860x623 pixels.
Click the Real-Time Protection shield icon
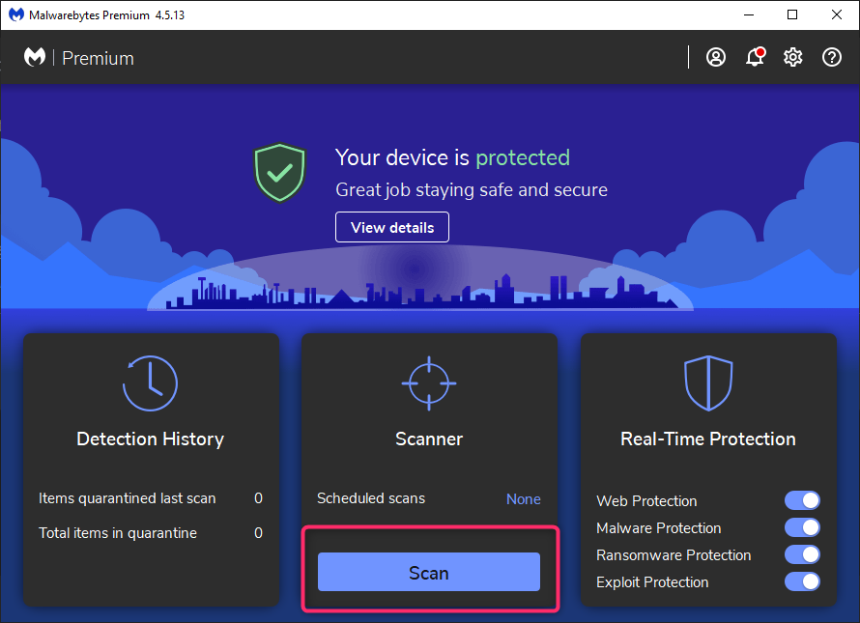pyautogui.click(x=708, y=383)
